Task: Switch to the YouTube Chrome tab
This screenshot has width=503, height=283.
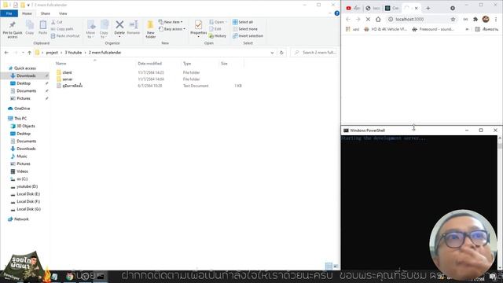Action: click(x=353, y=8)
